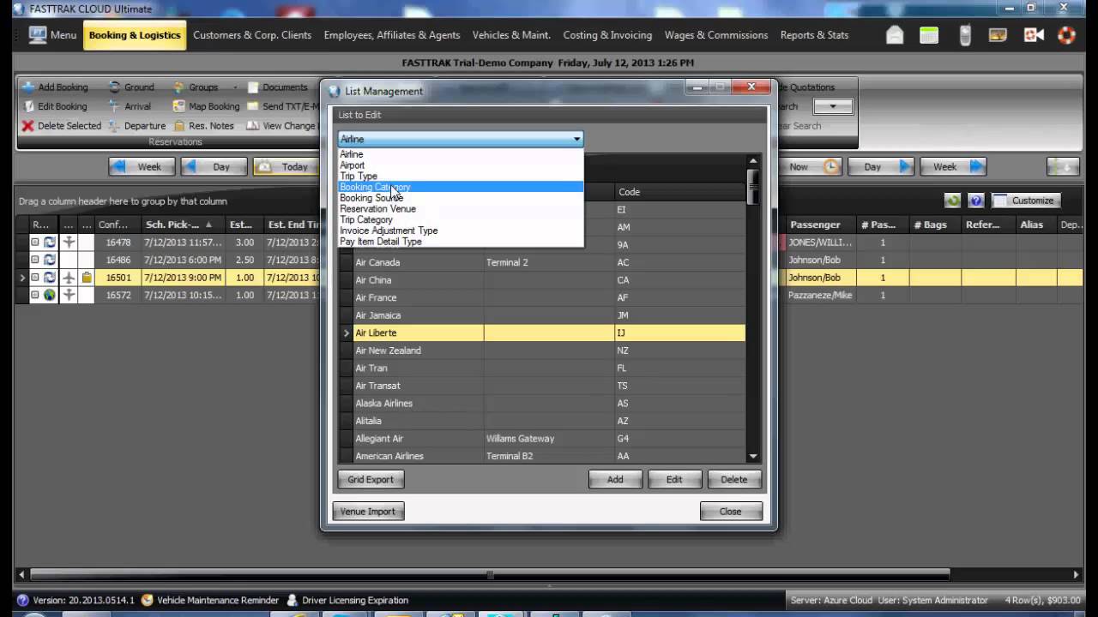
Task: Open Res. Notes clipboard icon
Action: coord(179,126)
